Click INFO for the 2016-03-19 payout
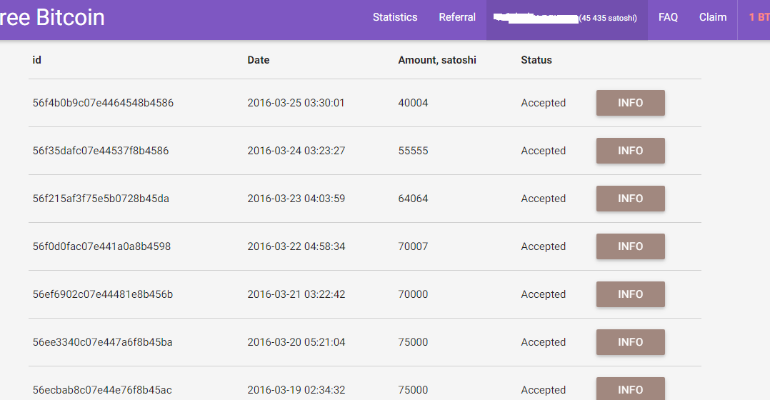 pos(630,389)
